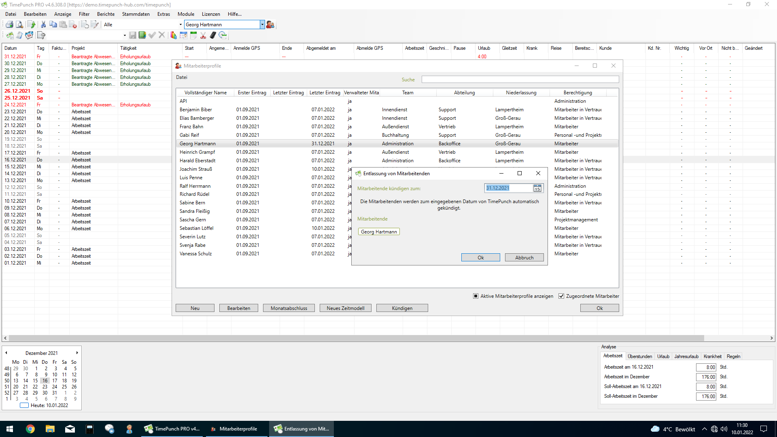Confirm dismissal with Ok button
The width and height of the screenshot is (777, 437).
tap(480, 258)
